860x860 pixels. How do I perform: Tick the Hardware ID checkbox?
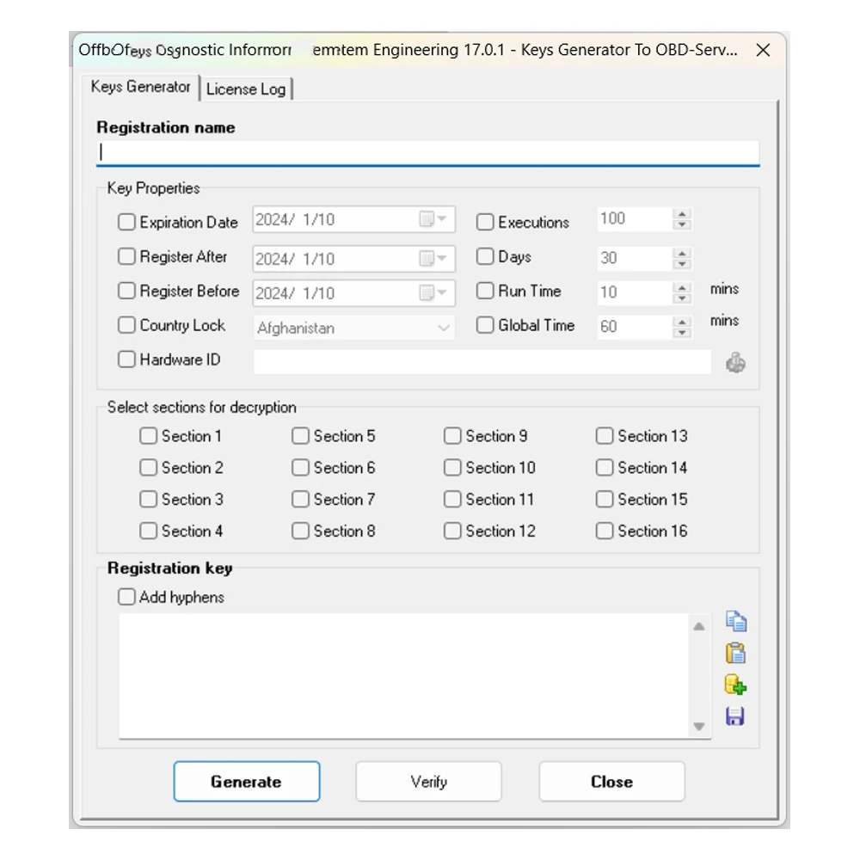(126, 360)
